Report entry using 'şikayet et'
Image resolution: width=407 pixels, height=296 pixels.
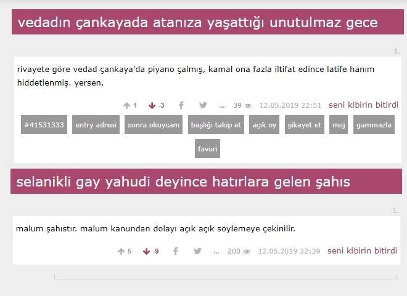(305, 125)
